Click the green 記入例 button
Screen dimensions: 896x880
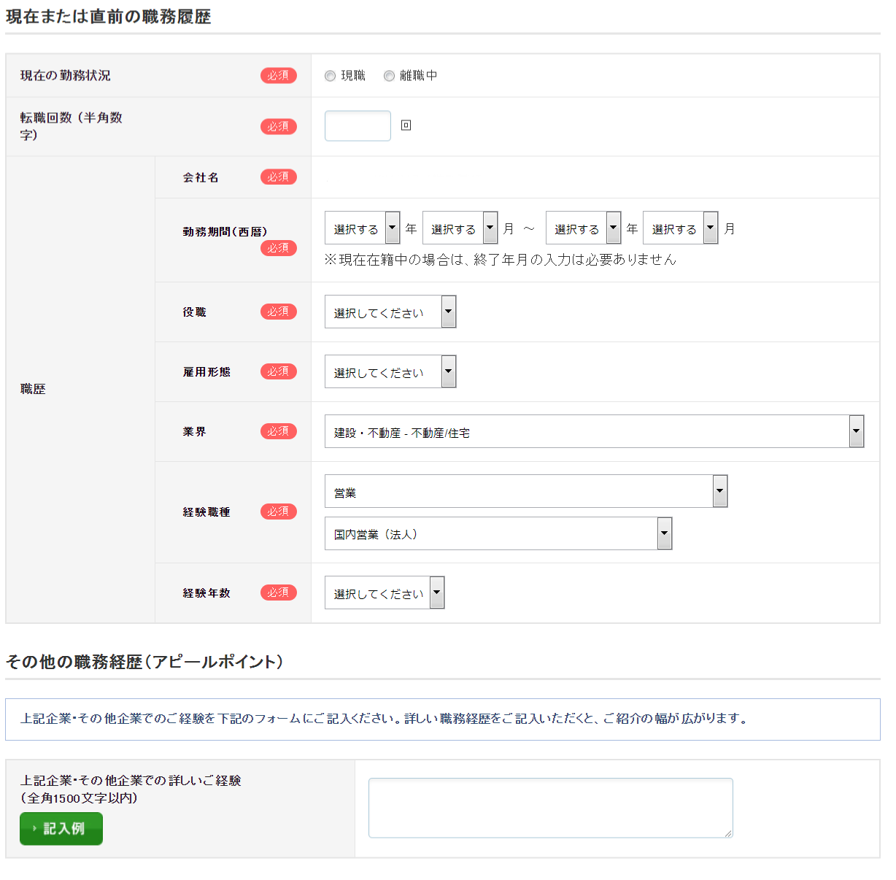[x=61, y=828]
